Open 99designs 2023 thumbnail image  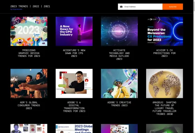(29, 31)
